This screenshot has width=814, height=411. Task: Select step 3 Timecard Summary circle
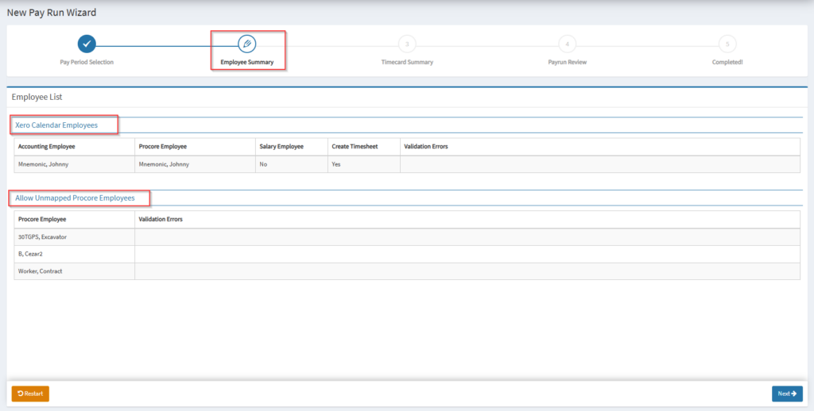407,44
